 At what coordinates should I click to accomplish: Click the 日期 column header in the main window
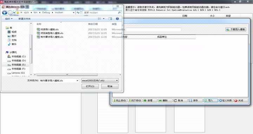click(x=184, y=16)
